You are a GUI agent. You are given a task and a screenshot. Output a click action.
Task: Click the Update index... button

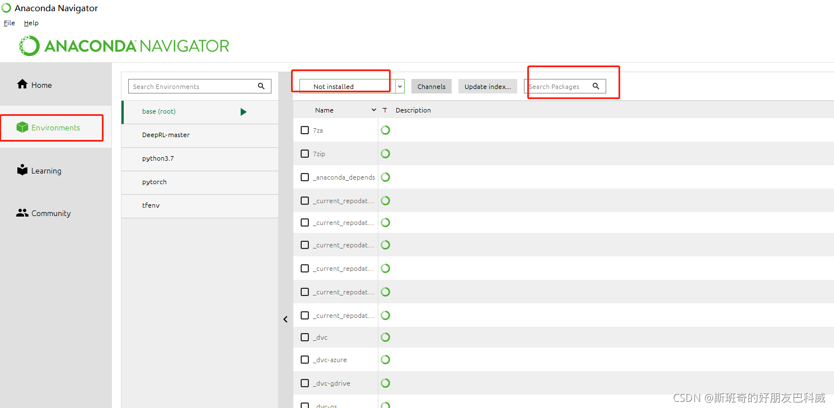(x=488, y=86)
